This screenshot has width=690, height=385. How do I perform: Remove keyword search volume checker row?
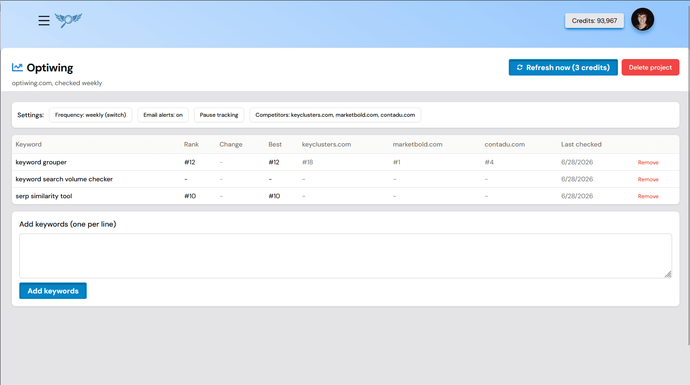(x=648, y=179)
